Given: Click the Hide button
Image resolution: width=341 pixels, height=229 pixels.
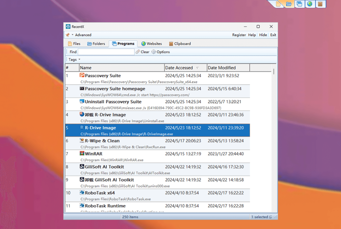Looking at the screenshot, I should (x=263, y=35).
